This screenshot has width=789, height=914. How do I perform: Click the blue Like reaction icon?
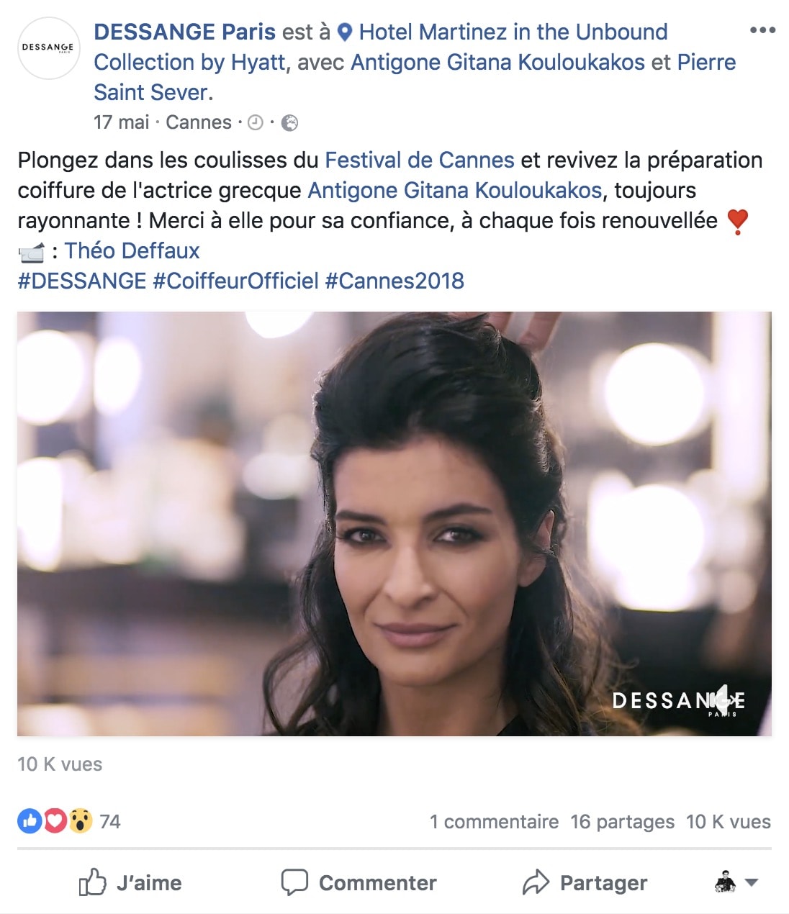tap(30, 821)
